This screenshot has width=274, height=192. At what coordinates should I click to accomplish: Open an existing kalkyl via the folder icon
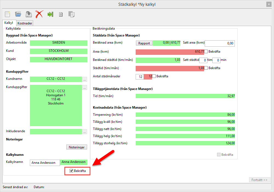click(18, 14)
